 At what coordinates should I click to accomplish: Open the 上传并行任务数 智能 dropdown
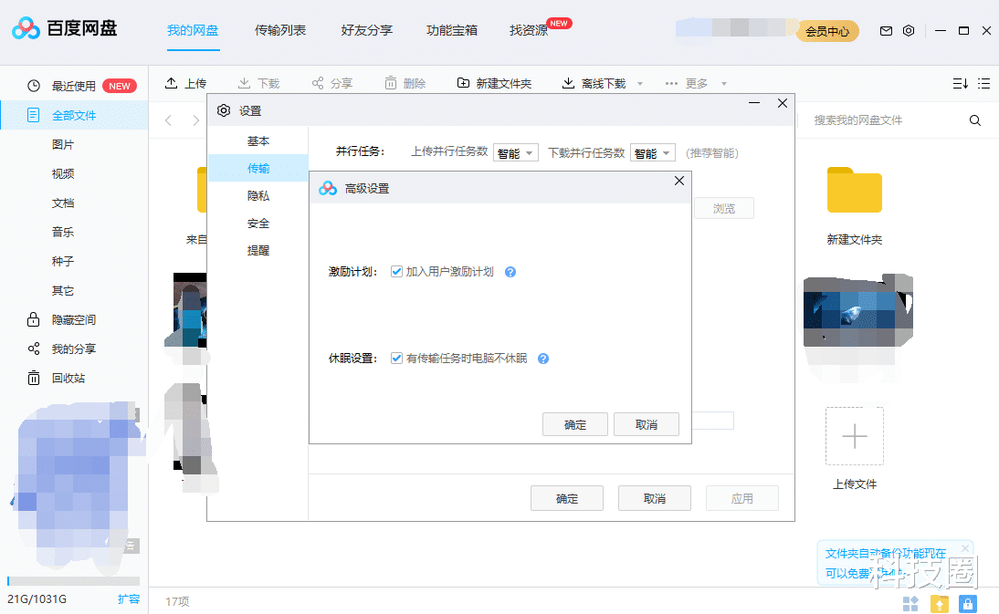click(516, 152)
